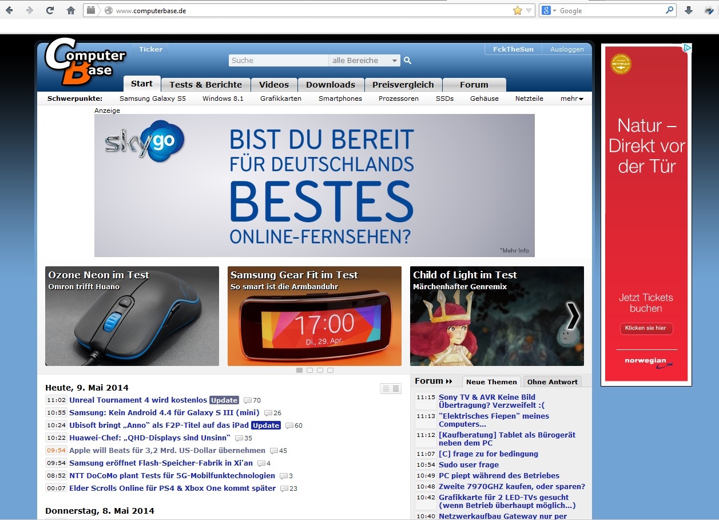This screenshot has height=520, width=719.
Task: Open comments icon for Elder Scrolls article
Action: [285, 489]
